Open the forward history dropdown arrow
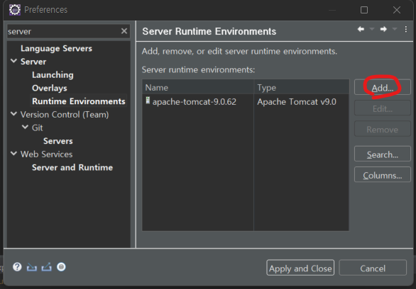The image size is (416, 289). (395, 29)
